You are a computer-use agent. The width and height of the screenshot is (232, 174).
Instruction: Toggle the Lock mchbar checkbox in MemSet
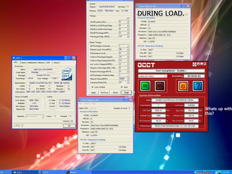click(93, 87)
